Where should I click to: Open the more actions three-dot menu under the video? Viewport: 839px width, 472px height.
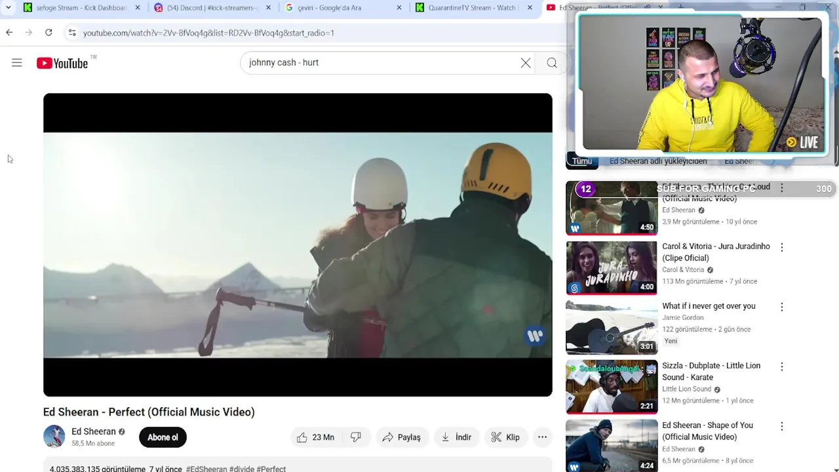[x=542, y=437]
